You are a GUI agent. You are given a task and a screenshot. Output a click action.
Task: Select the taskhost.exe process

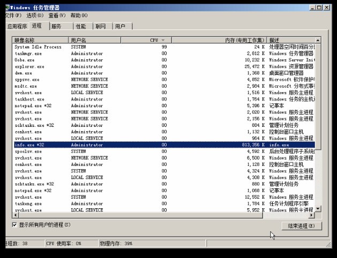tap(164, 99)
